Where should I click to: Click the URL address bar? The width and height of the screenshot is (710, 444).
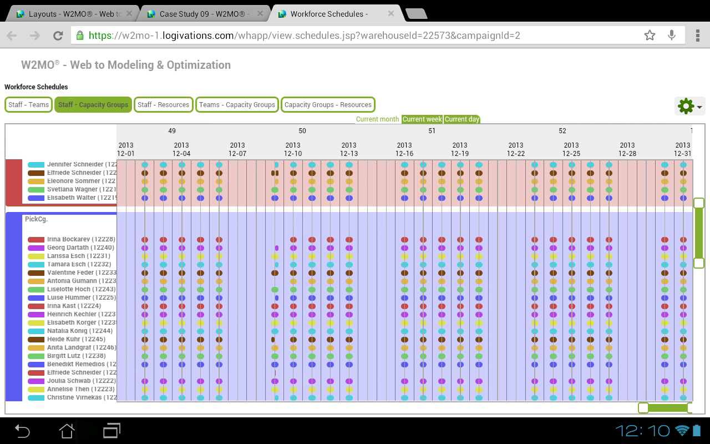pos(355,36)
